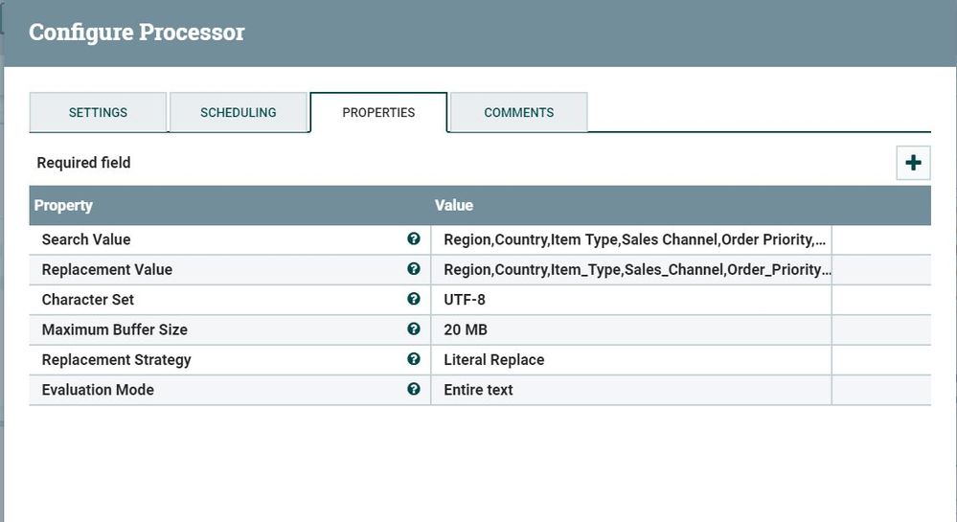Screen dimensions: 957x522
Task: Open the Comments tab
Action: point(519,112)
